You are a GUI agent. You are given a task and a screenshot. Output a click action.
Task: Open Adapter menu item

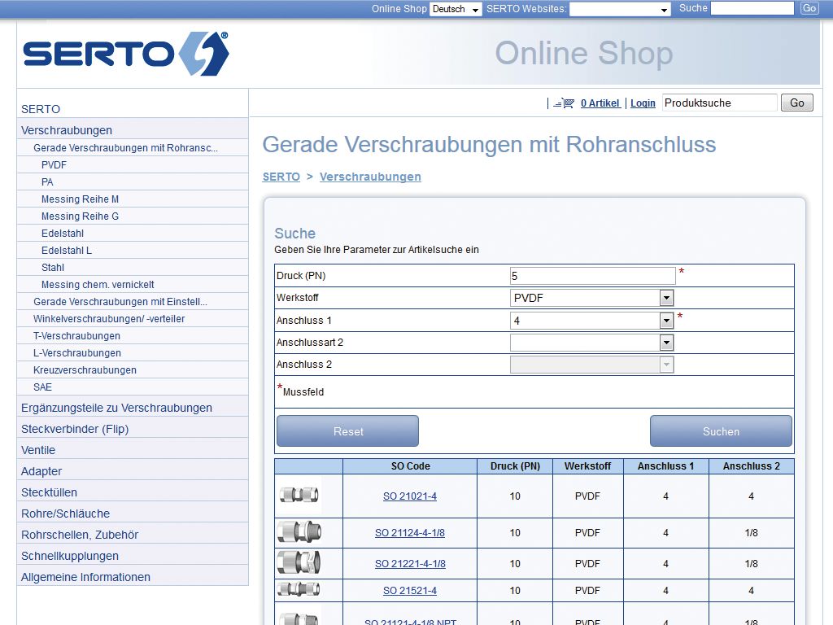(x=133, y=471)
